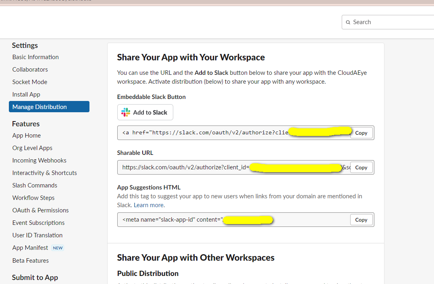
Task: Open OAuth & Permissions page
Action: [40, 210]
